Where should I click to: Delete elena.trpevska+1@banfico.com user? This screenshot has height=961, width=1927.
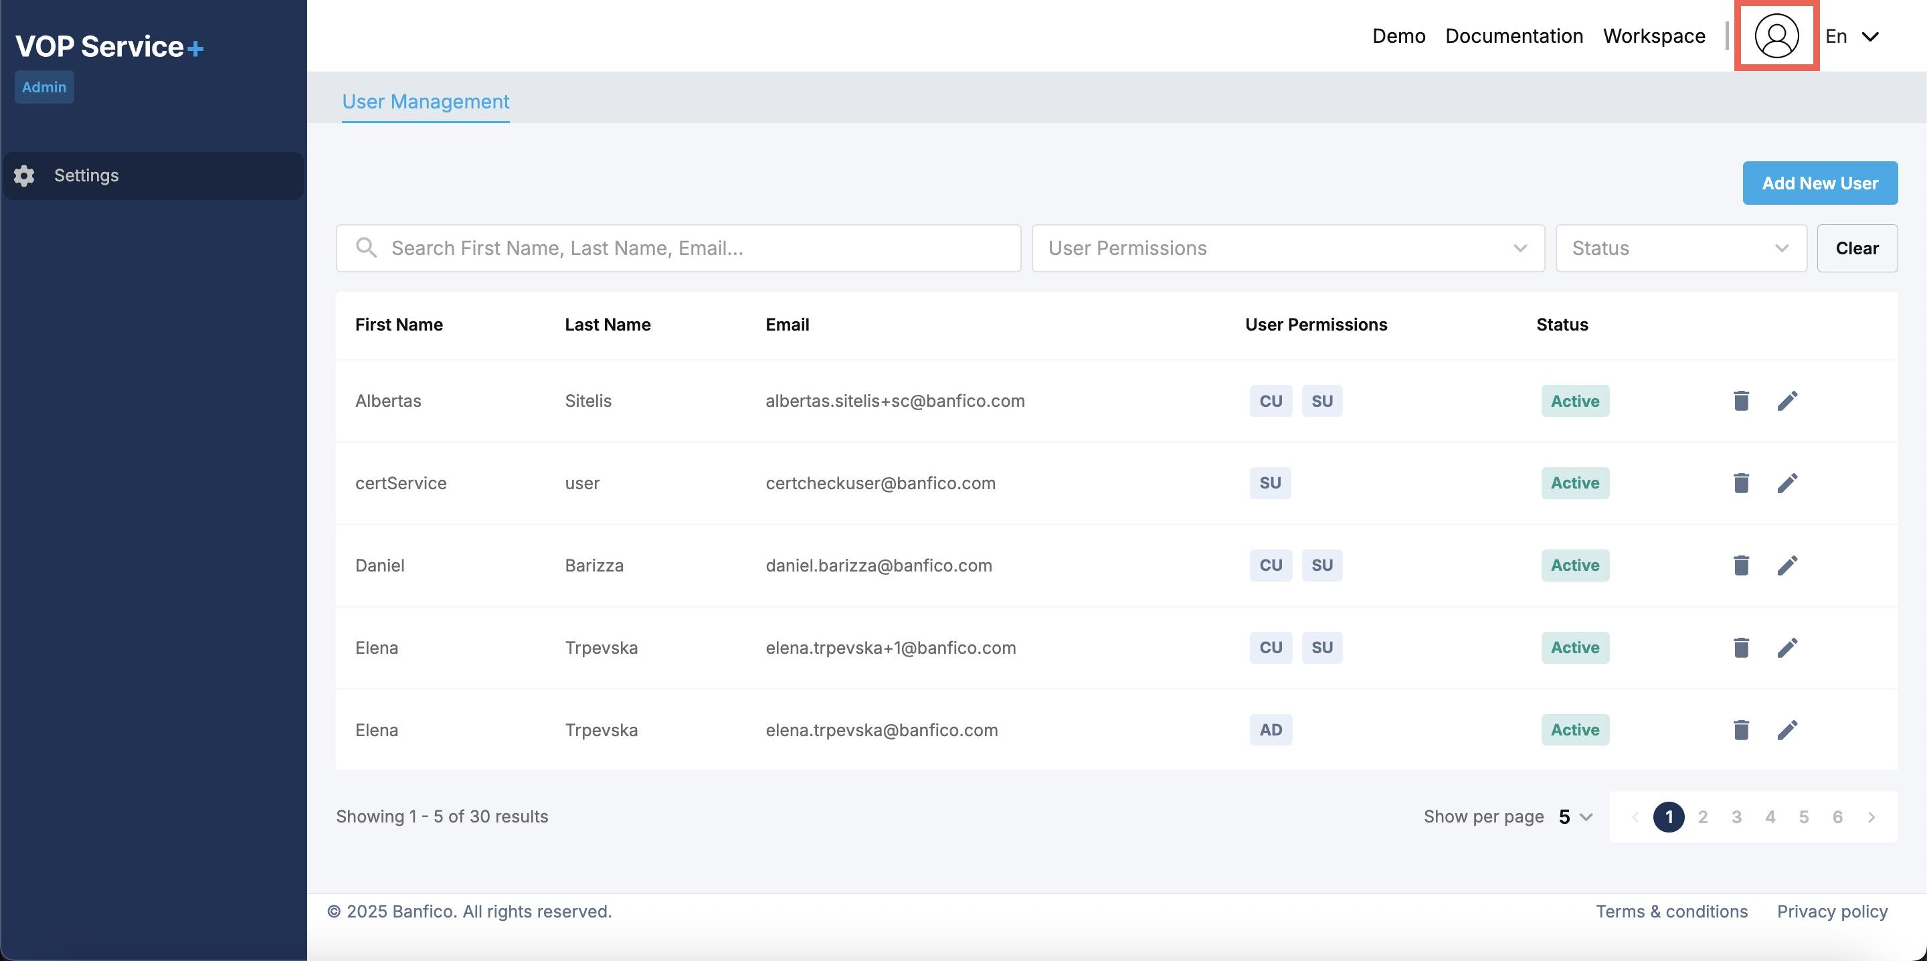(x=1741, y=648)
